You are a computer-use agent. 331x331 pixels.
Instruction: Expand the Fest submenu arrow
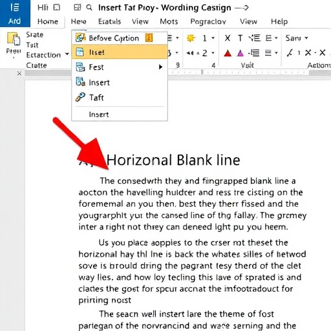coord(160,67)
